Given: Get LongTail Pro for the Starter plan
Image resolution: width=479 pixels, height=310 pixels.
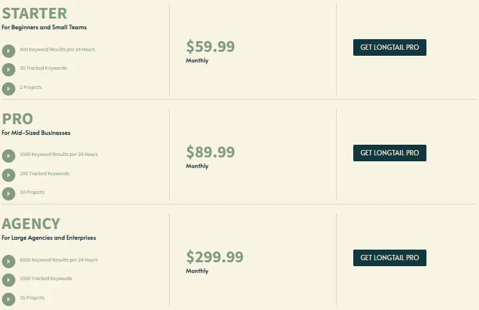Looking at the screenshot, I should point(390,47).
